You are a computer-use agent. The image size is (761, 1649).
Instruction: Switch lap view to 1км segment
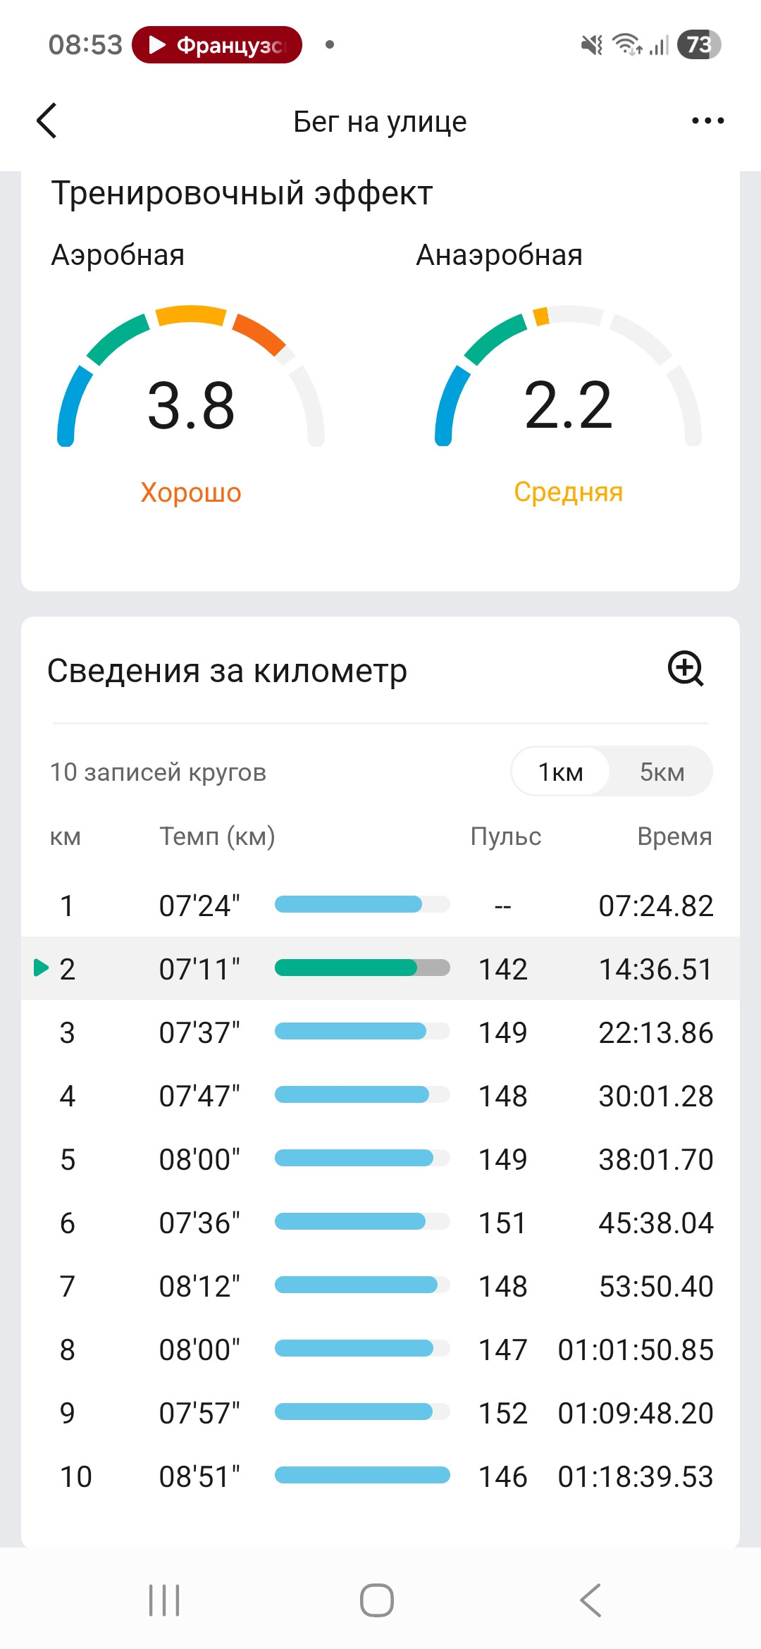pos(561,772)
